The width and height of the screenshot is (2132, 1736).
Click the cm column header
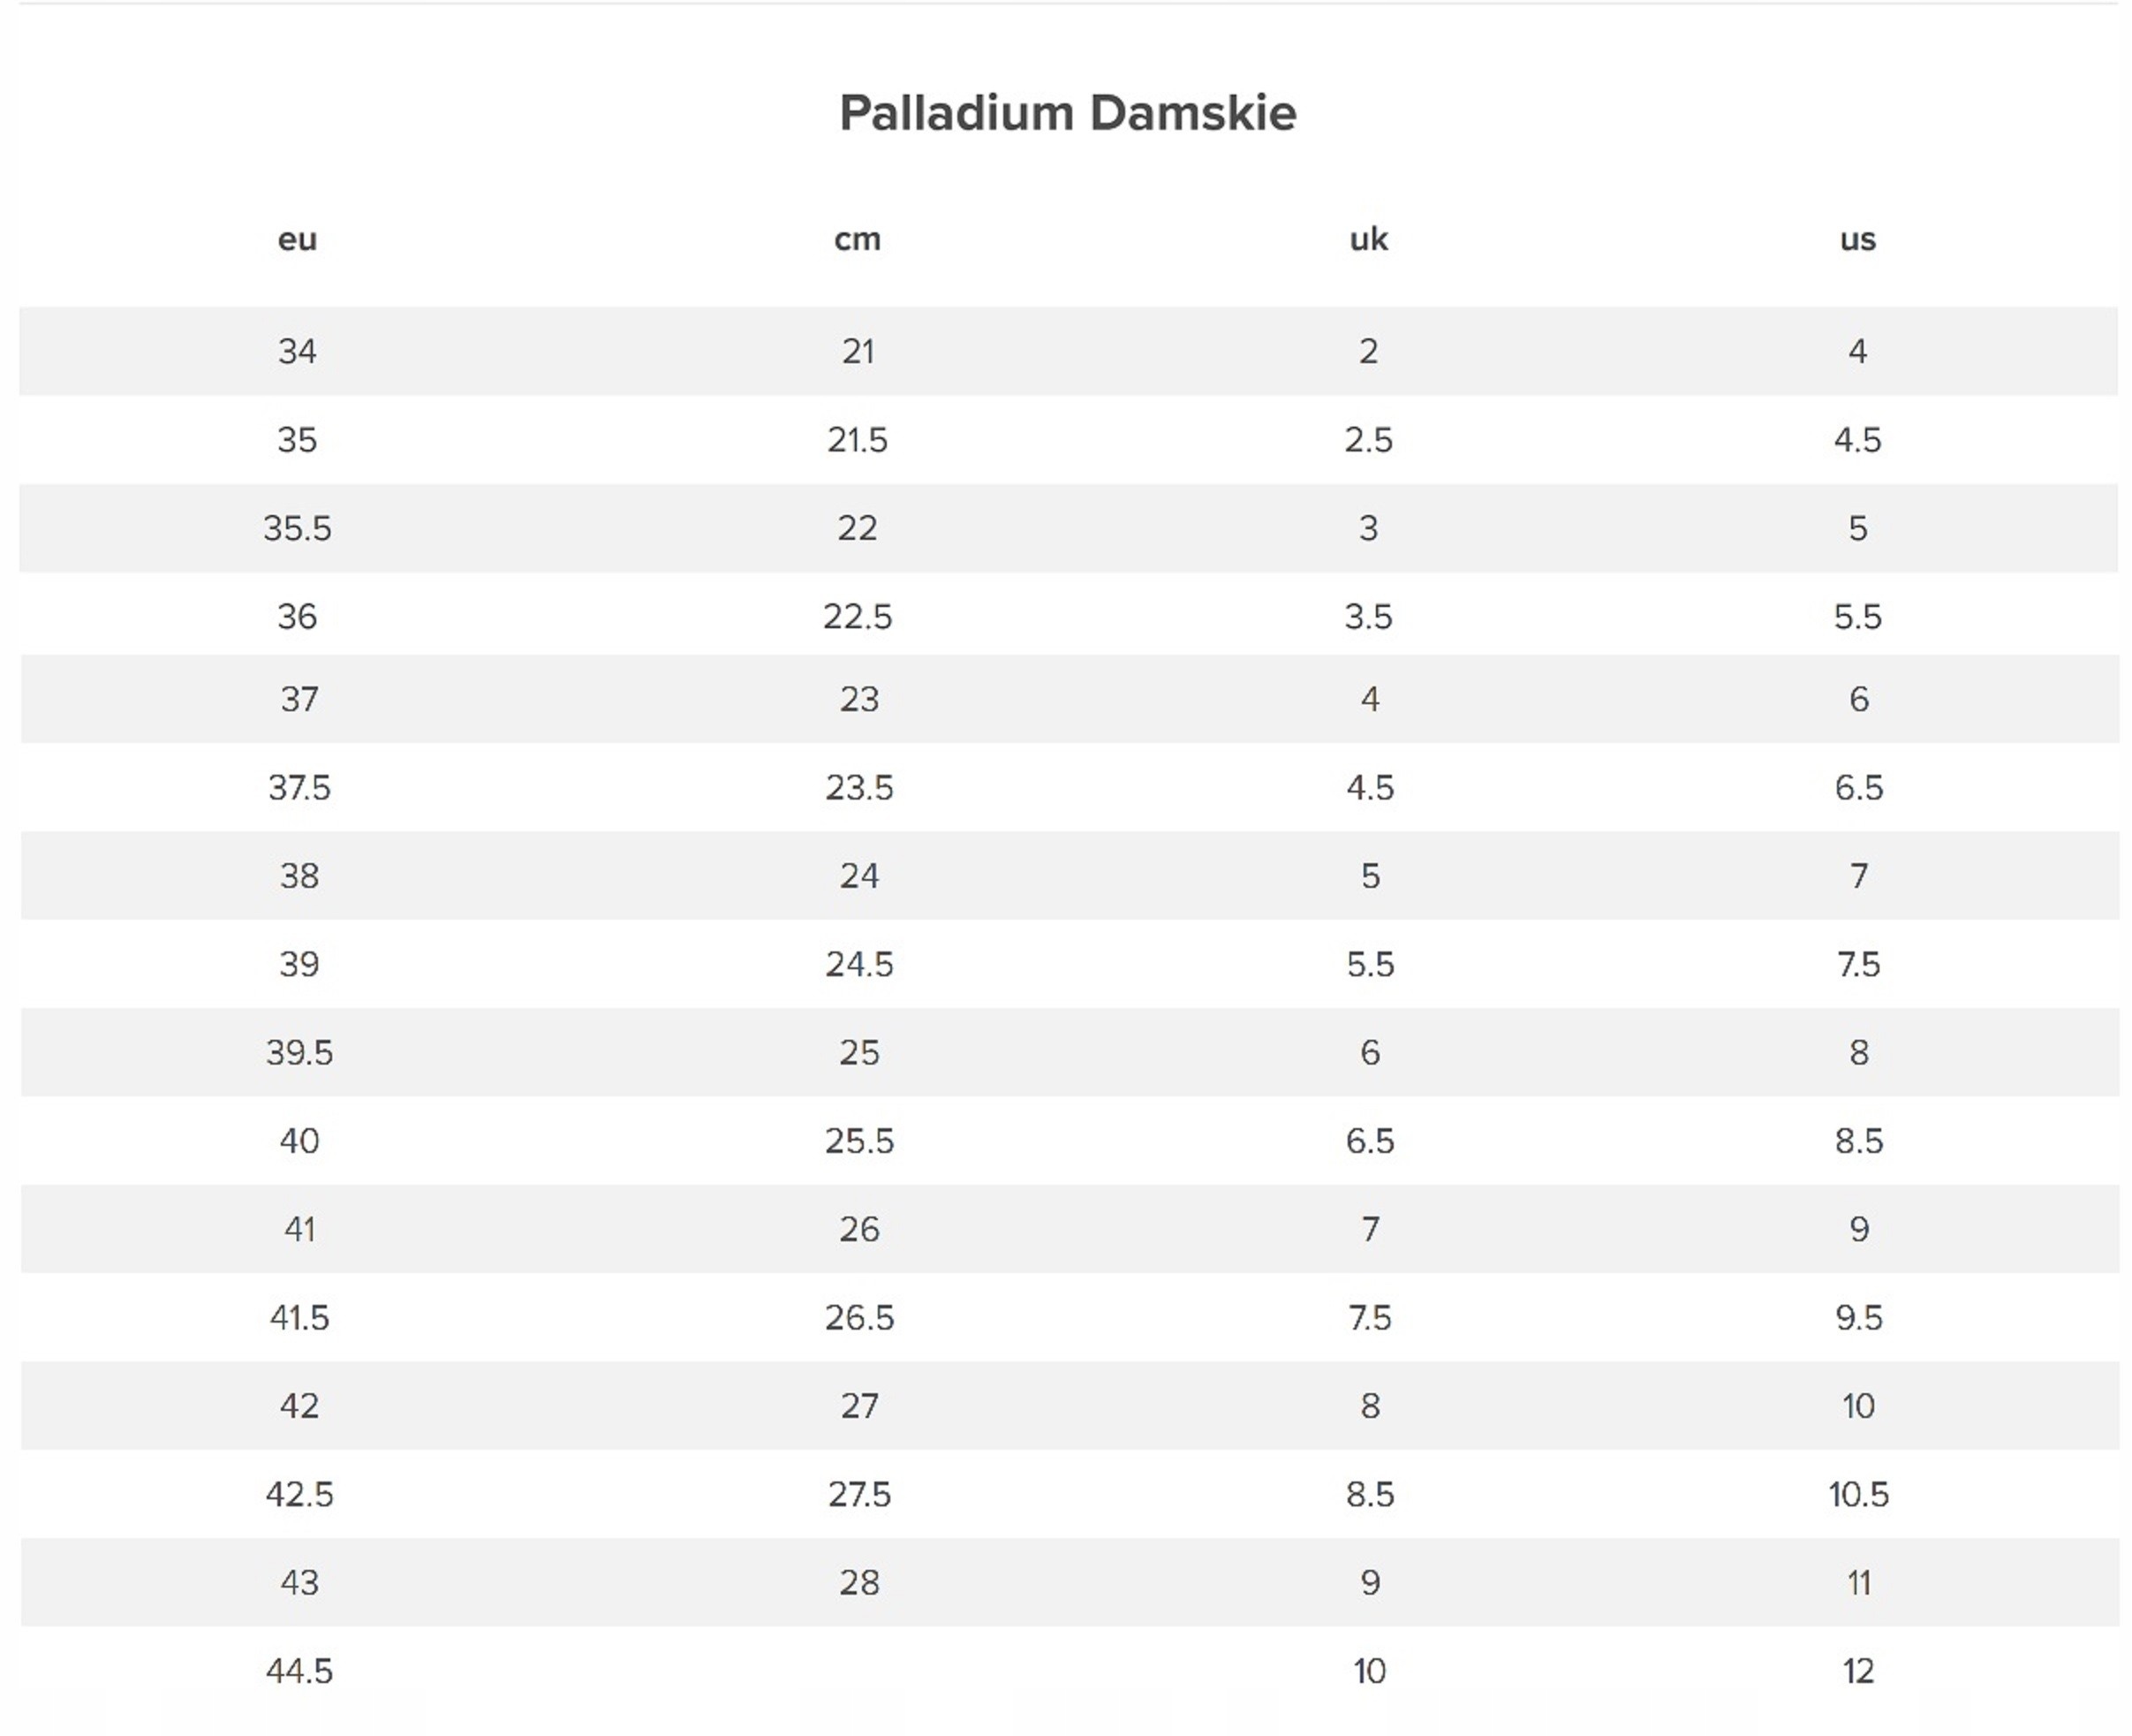(x=858, y=240)
